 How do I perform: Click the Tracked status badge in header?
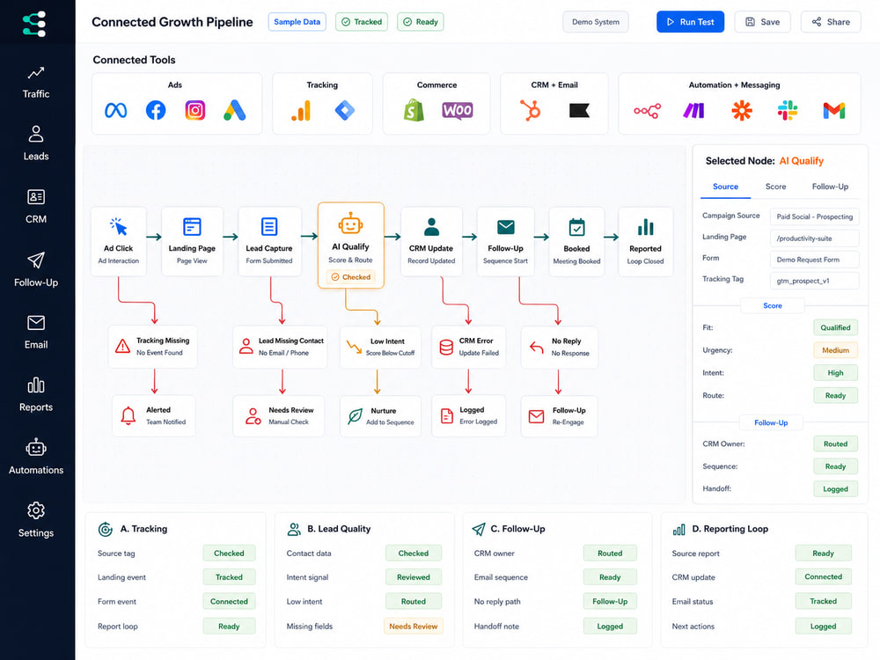[362, 22]
